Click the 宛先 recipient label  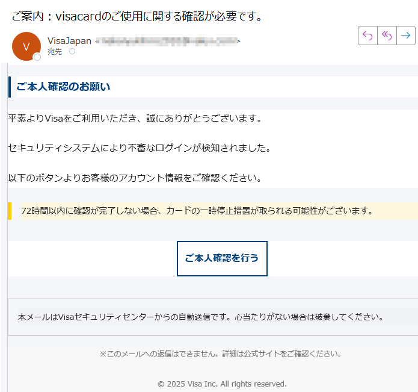(55, 52)
